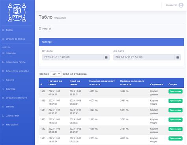Click Транзакции button for shift 1536
The height and width of the screenshot is (145, 187).
(176, 91)
